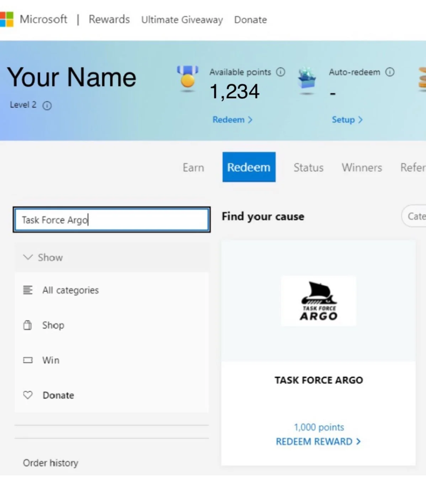Click the Microsoft wordmark text
This screenshot has width=426, height=480.
[x=43, y=19]
